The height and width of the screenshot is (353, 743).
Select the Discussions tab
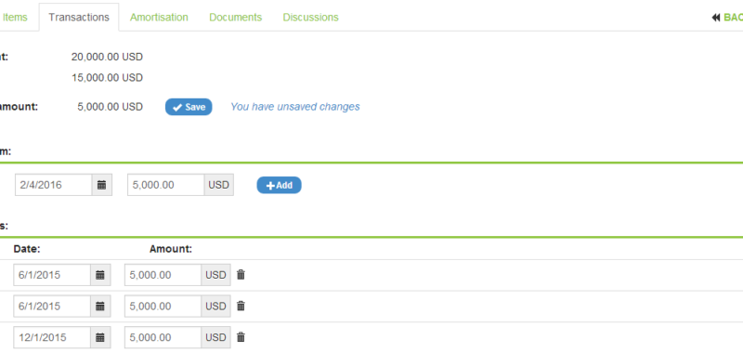pos(311,18)
